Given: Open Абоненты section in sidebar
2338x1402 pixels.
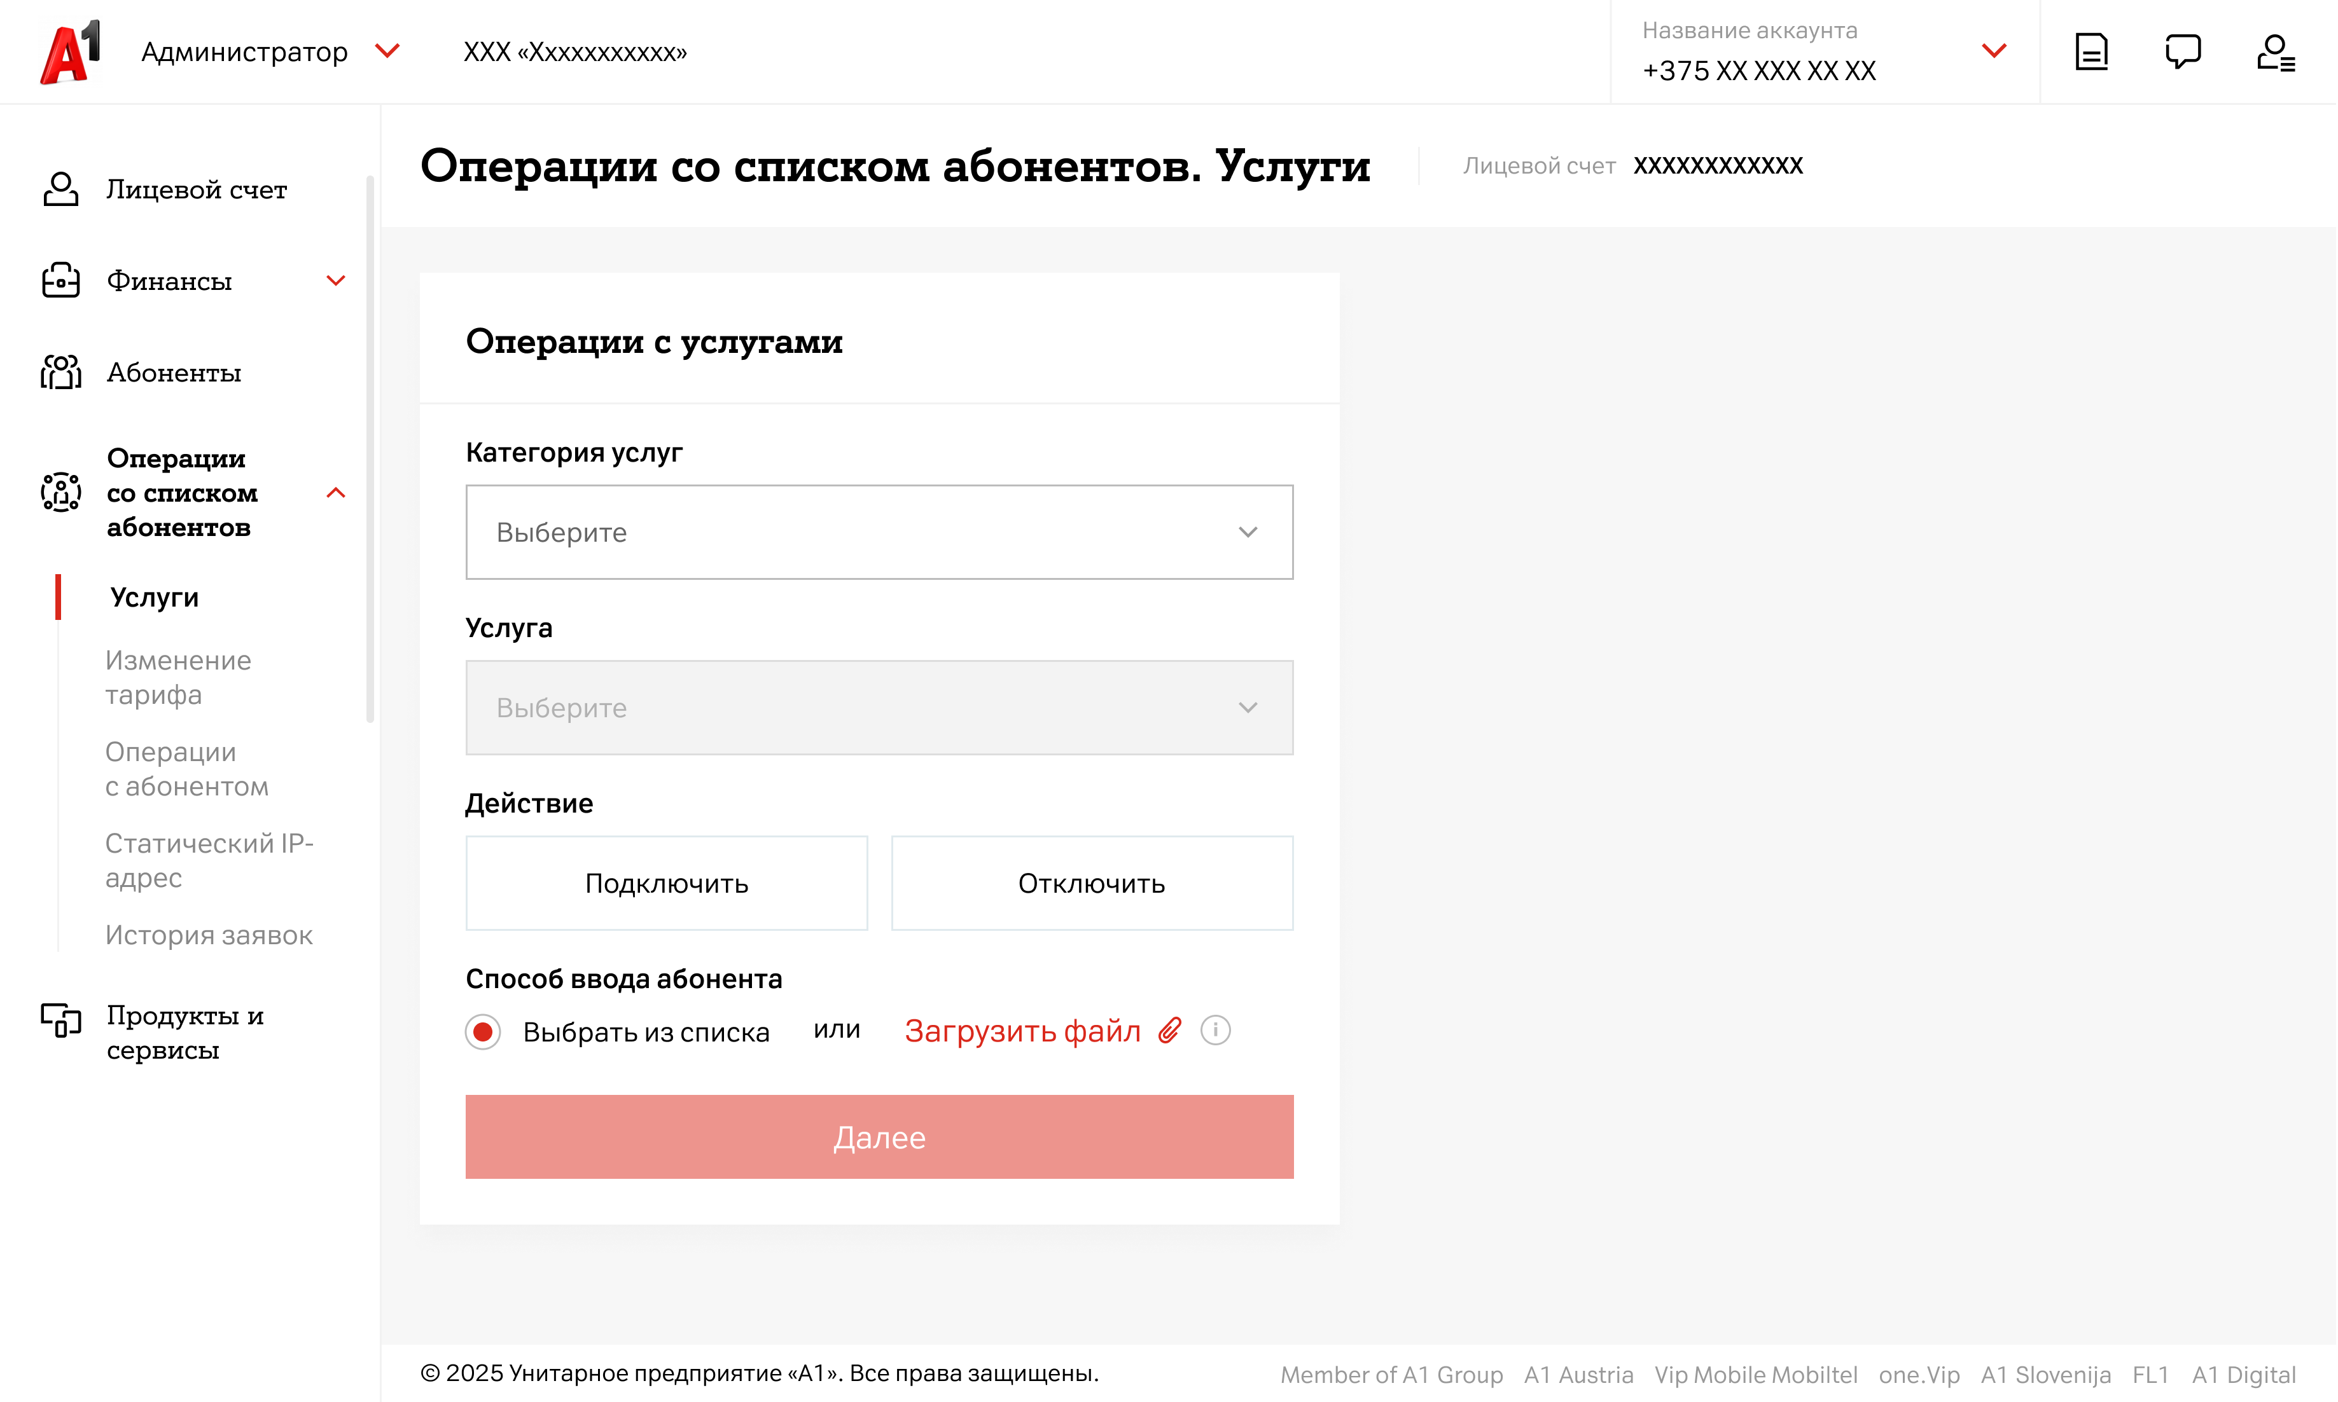Looking at the screenshot, I should [x=174, y=373].
